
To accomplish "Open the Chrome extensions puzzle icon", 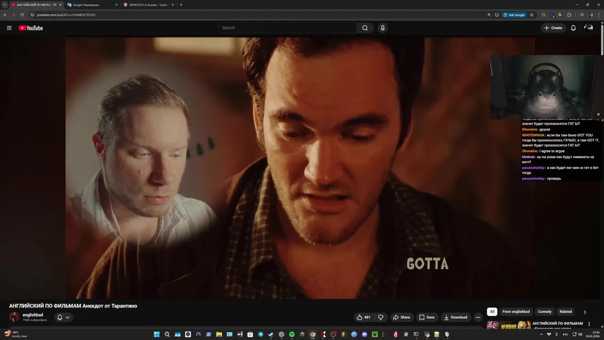I will coord(569,15).
